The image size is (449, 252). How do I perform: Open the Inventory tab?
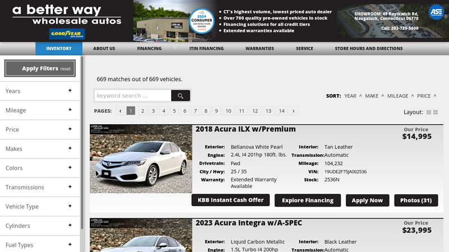tap(59, 49)
